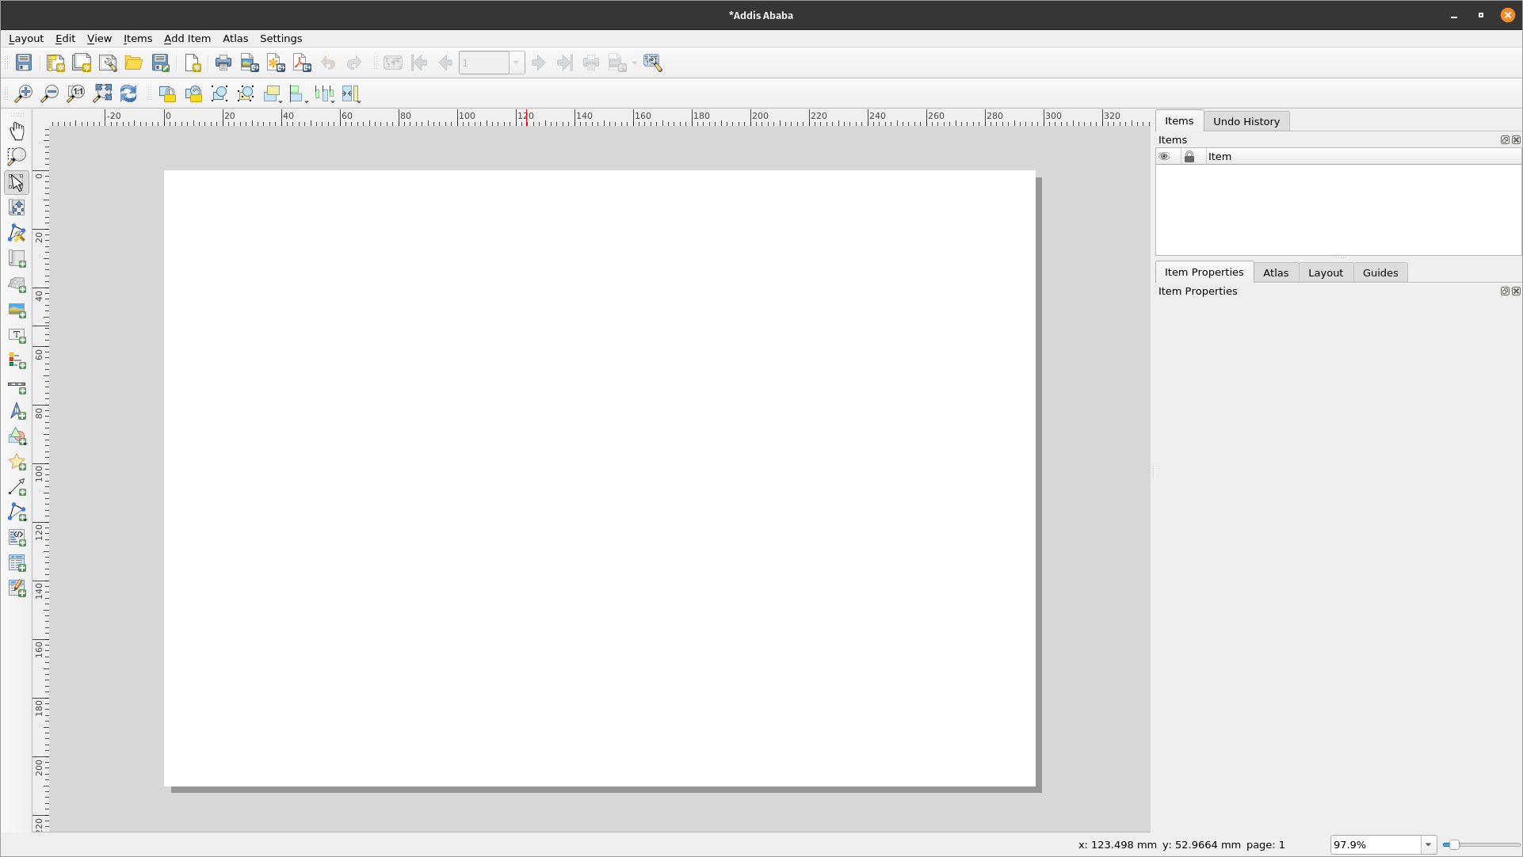Group selected items
The width and height of the screenshot is (1523, 857).
coord(219,93)
